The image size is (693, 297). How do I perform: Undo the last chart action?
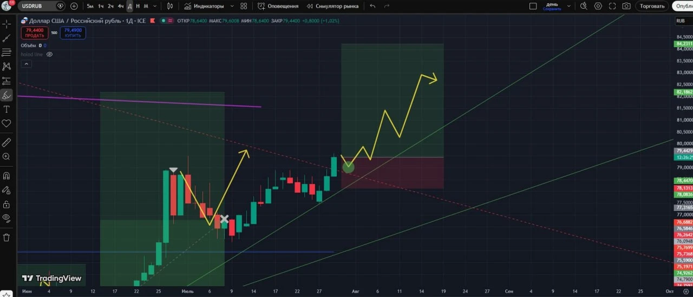[372, 6]
